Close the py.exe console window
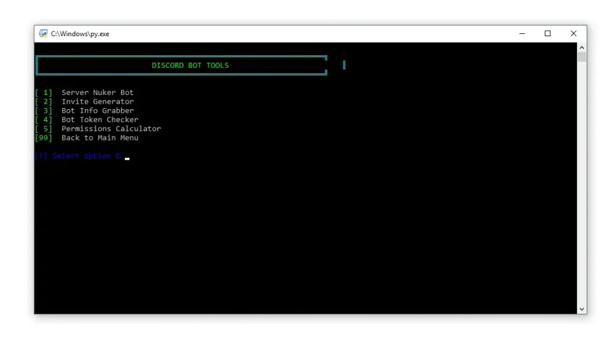Image resolution: width=607 pixels, height=363 pixels. coord(573,33)
